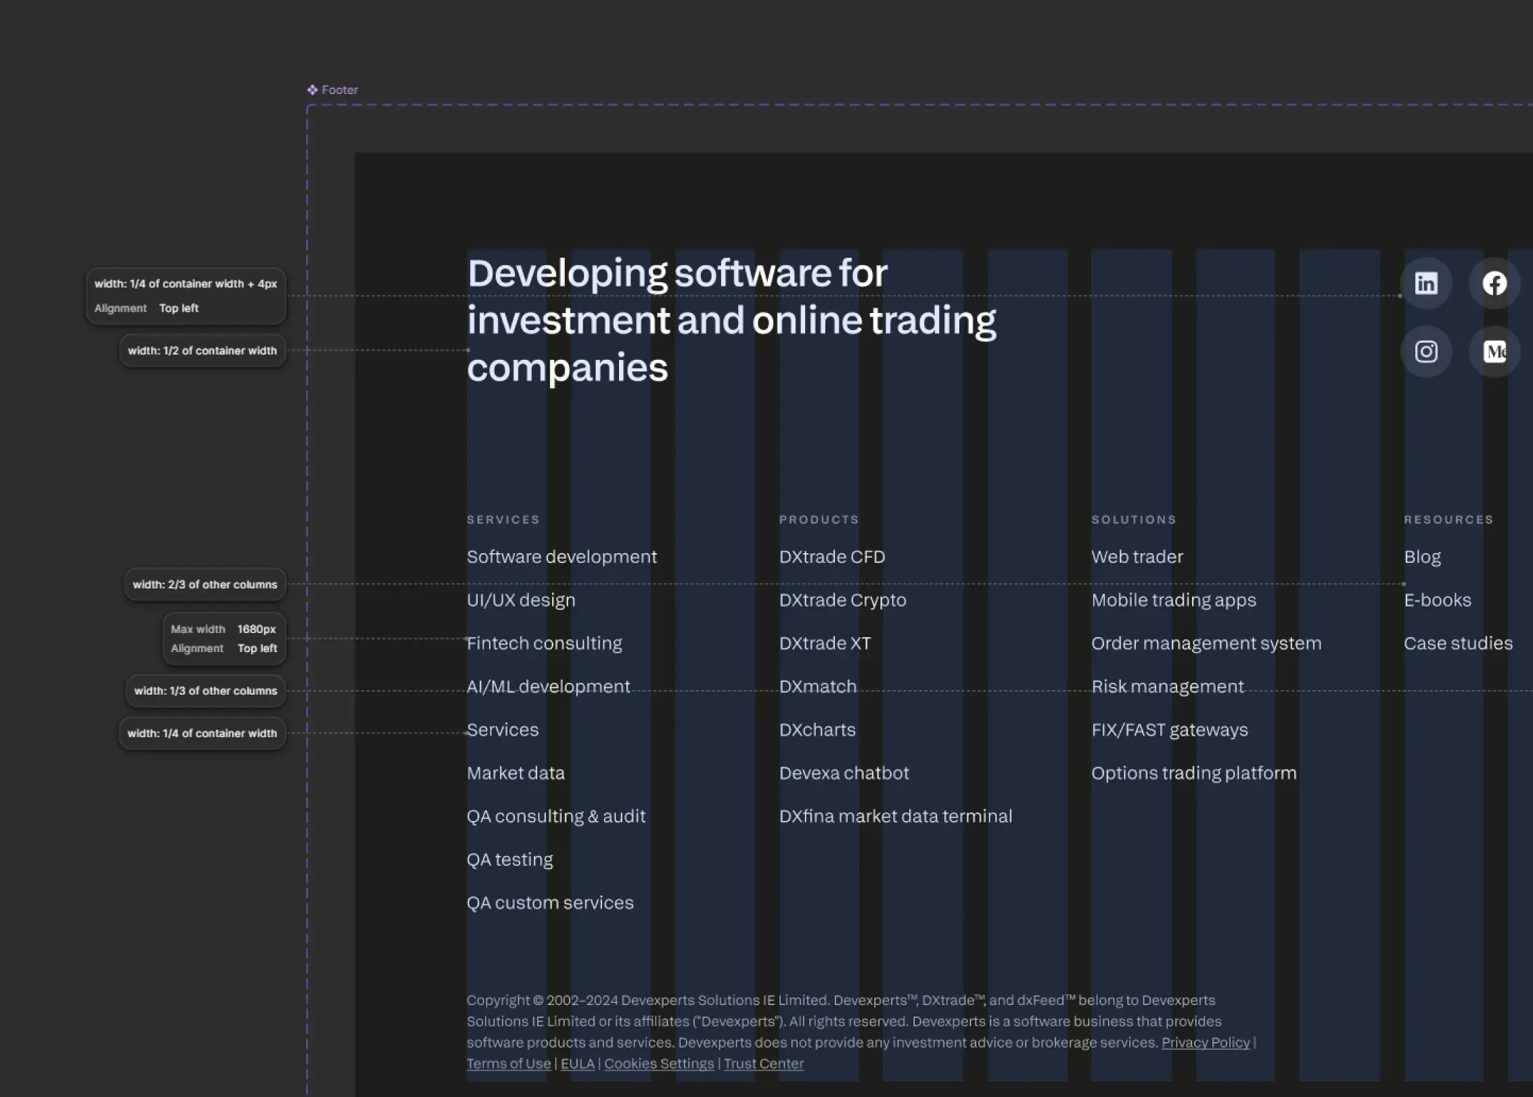Open Cookies Settings
Screen dimensions: 1533x1097
[659, 1063]
